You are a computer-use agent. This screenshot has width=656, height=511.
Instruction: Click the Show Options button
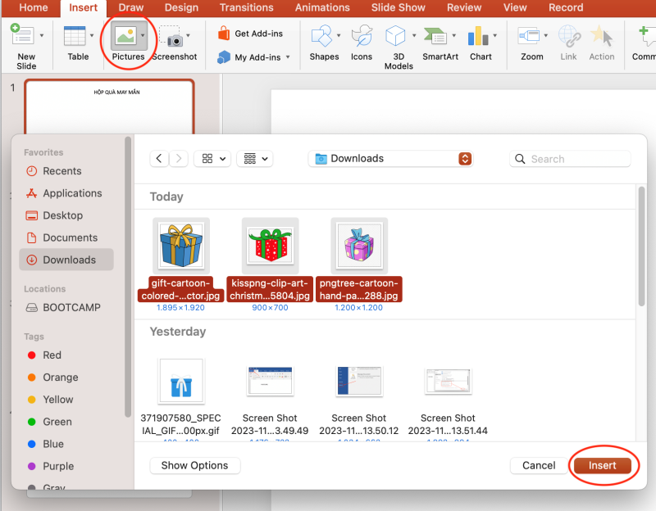[195, 465]
